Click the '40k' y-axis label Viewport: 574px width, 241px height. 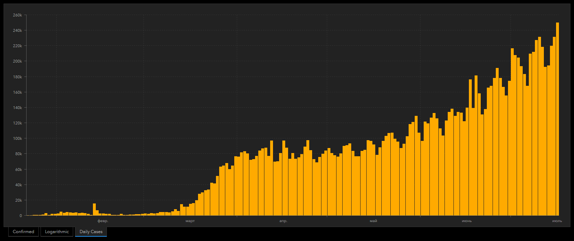[19, 185]
